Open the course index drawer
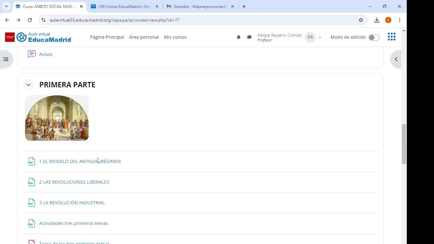Viewport: 434px width, 244px height. click(6, 59)
